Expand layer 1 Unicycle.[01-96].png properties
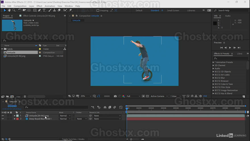250x141 pixels. tap(14, 116)
